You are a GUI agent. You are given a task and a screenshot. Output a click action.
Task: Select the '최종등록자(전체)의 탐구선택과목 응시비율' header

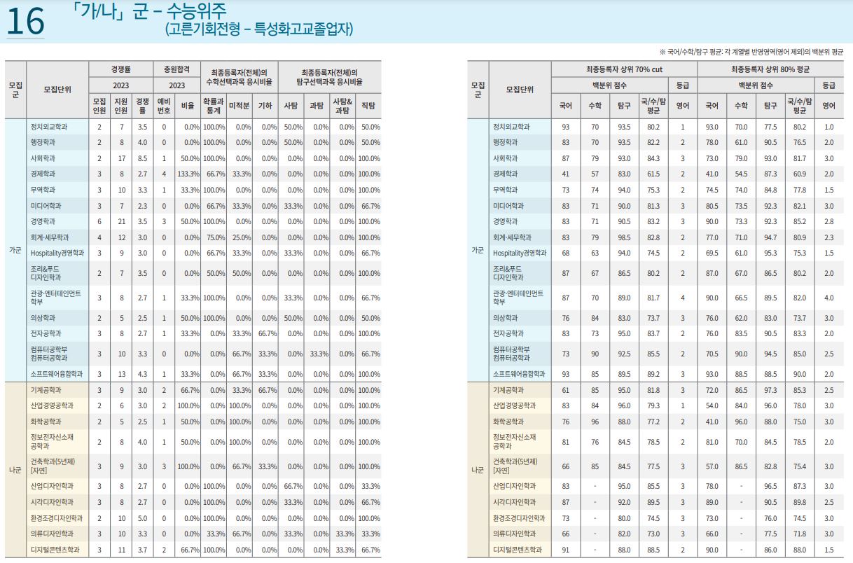(330, 77)
